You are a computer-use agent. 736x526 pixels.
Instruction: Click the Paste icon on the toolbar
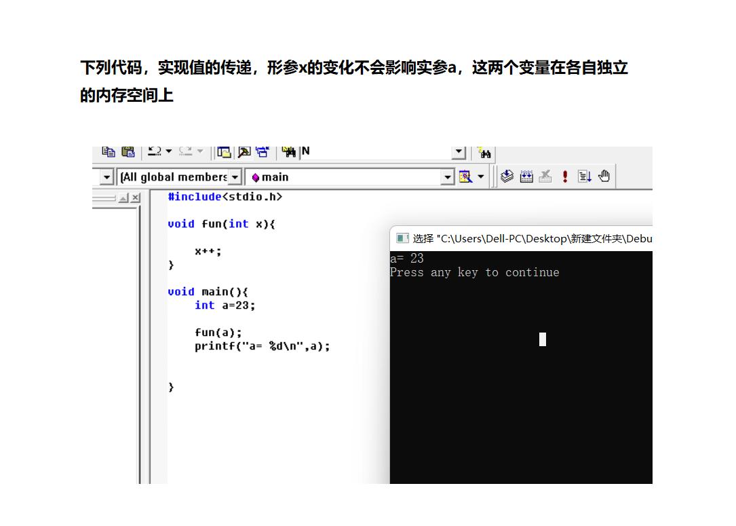pyautogui.click(x=128, y=151)
